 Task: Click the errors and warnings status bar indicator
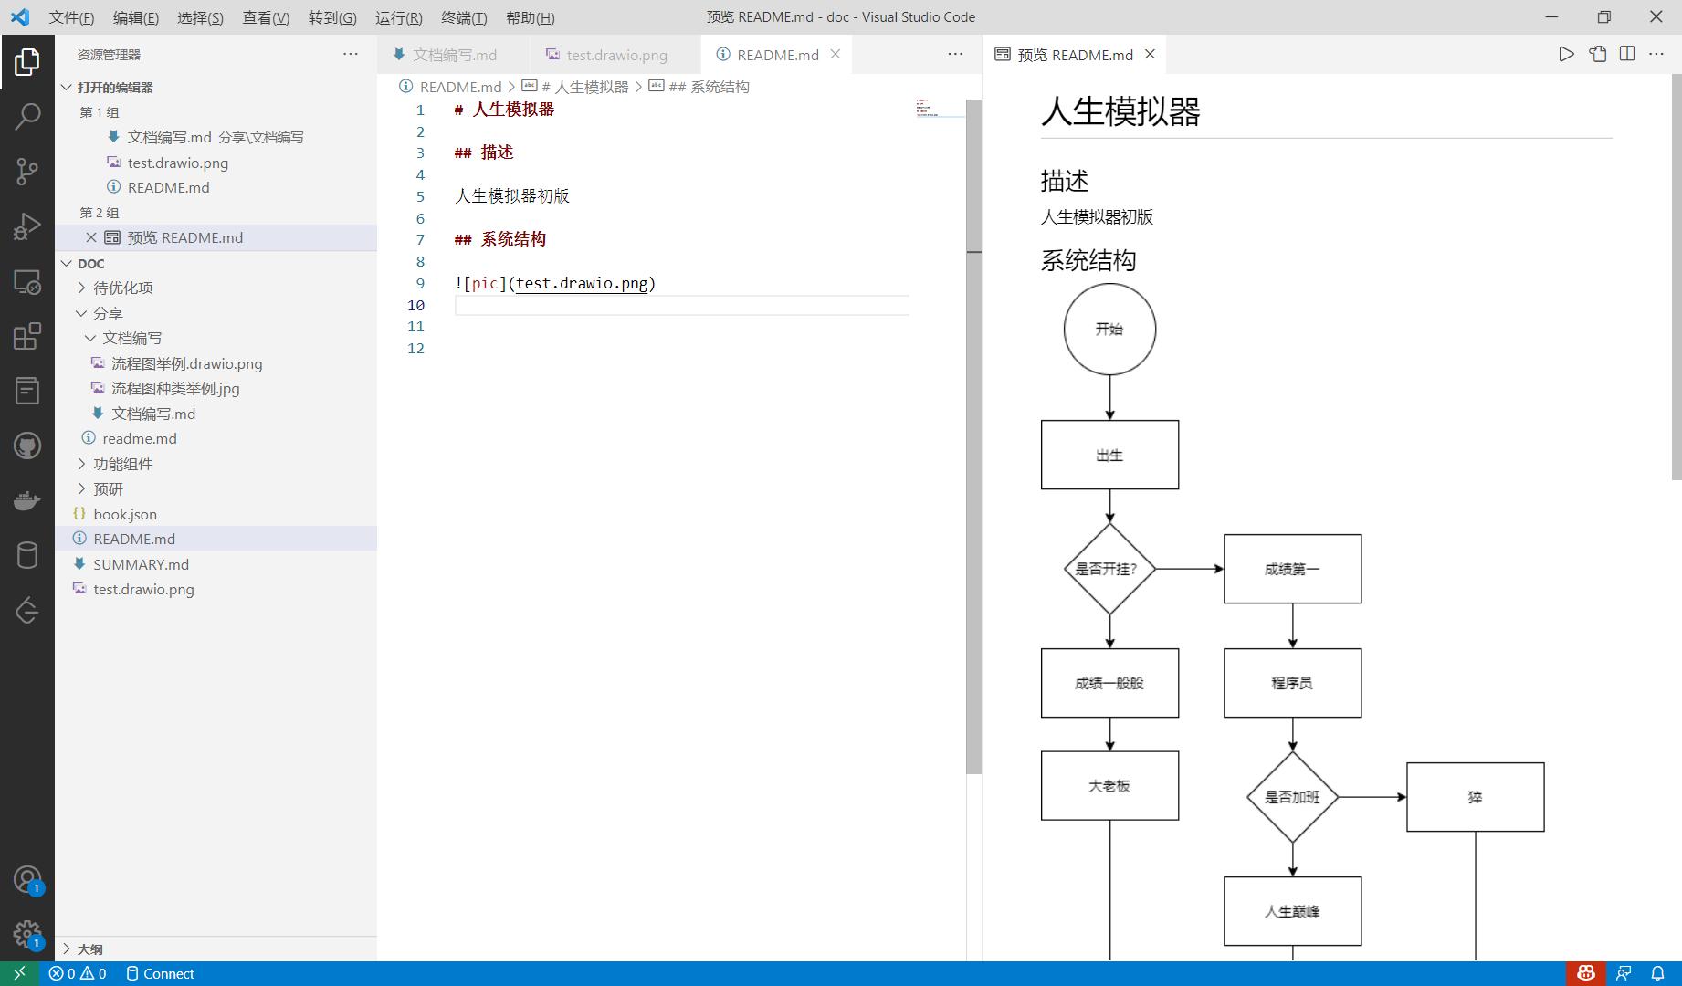coord(78,973)
